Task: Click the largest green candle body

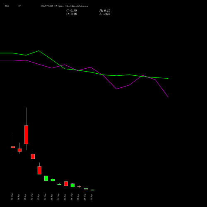Action: pyautogui.click(x=46, y=178)
